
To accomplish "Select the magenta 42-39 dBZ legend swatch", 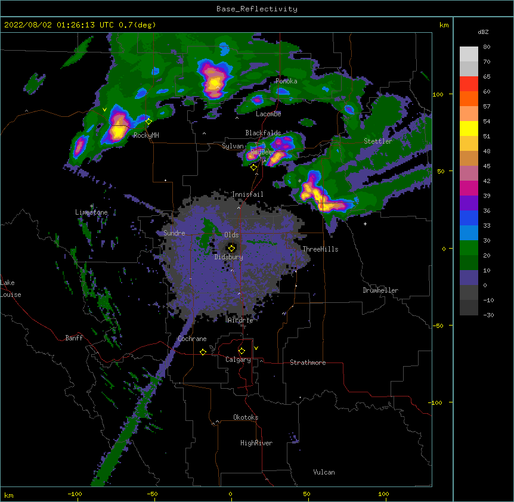I will pyautogui.click(x=469, y=188).
